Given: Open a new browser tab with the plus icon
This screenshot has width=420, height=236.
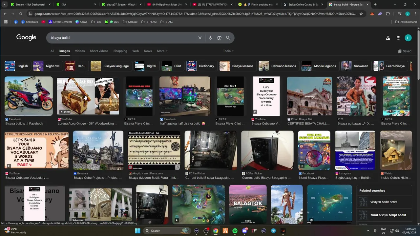Looking at the screenshot, I should (x=375, y=5).
